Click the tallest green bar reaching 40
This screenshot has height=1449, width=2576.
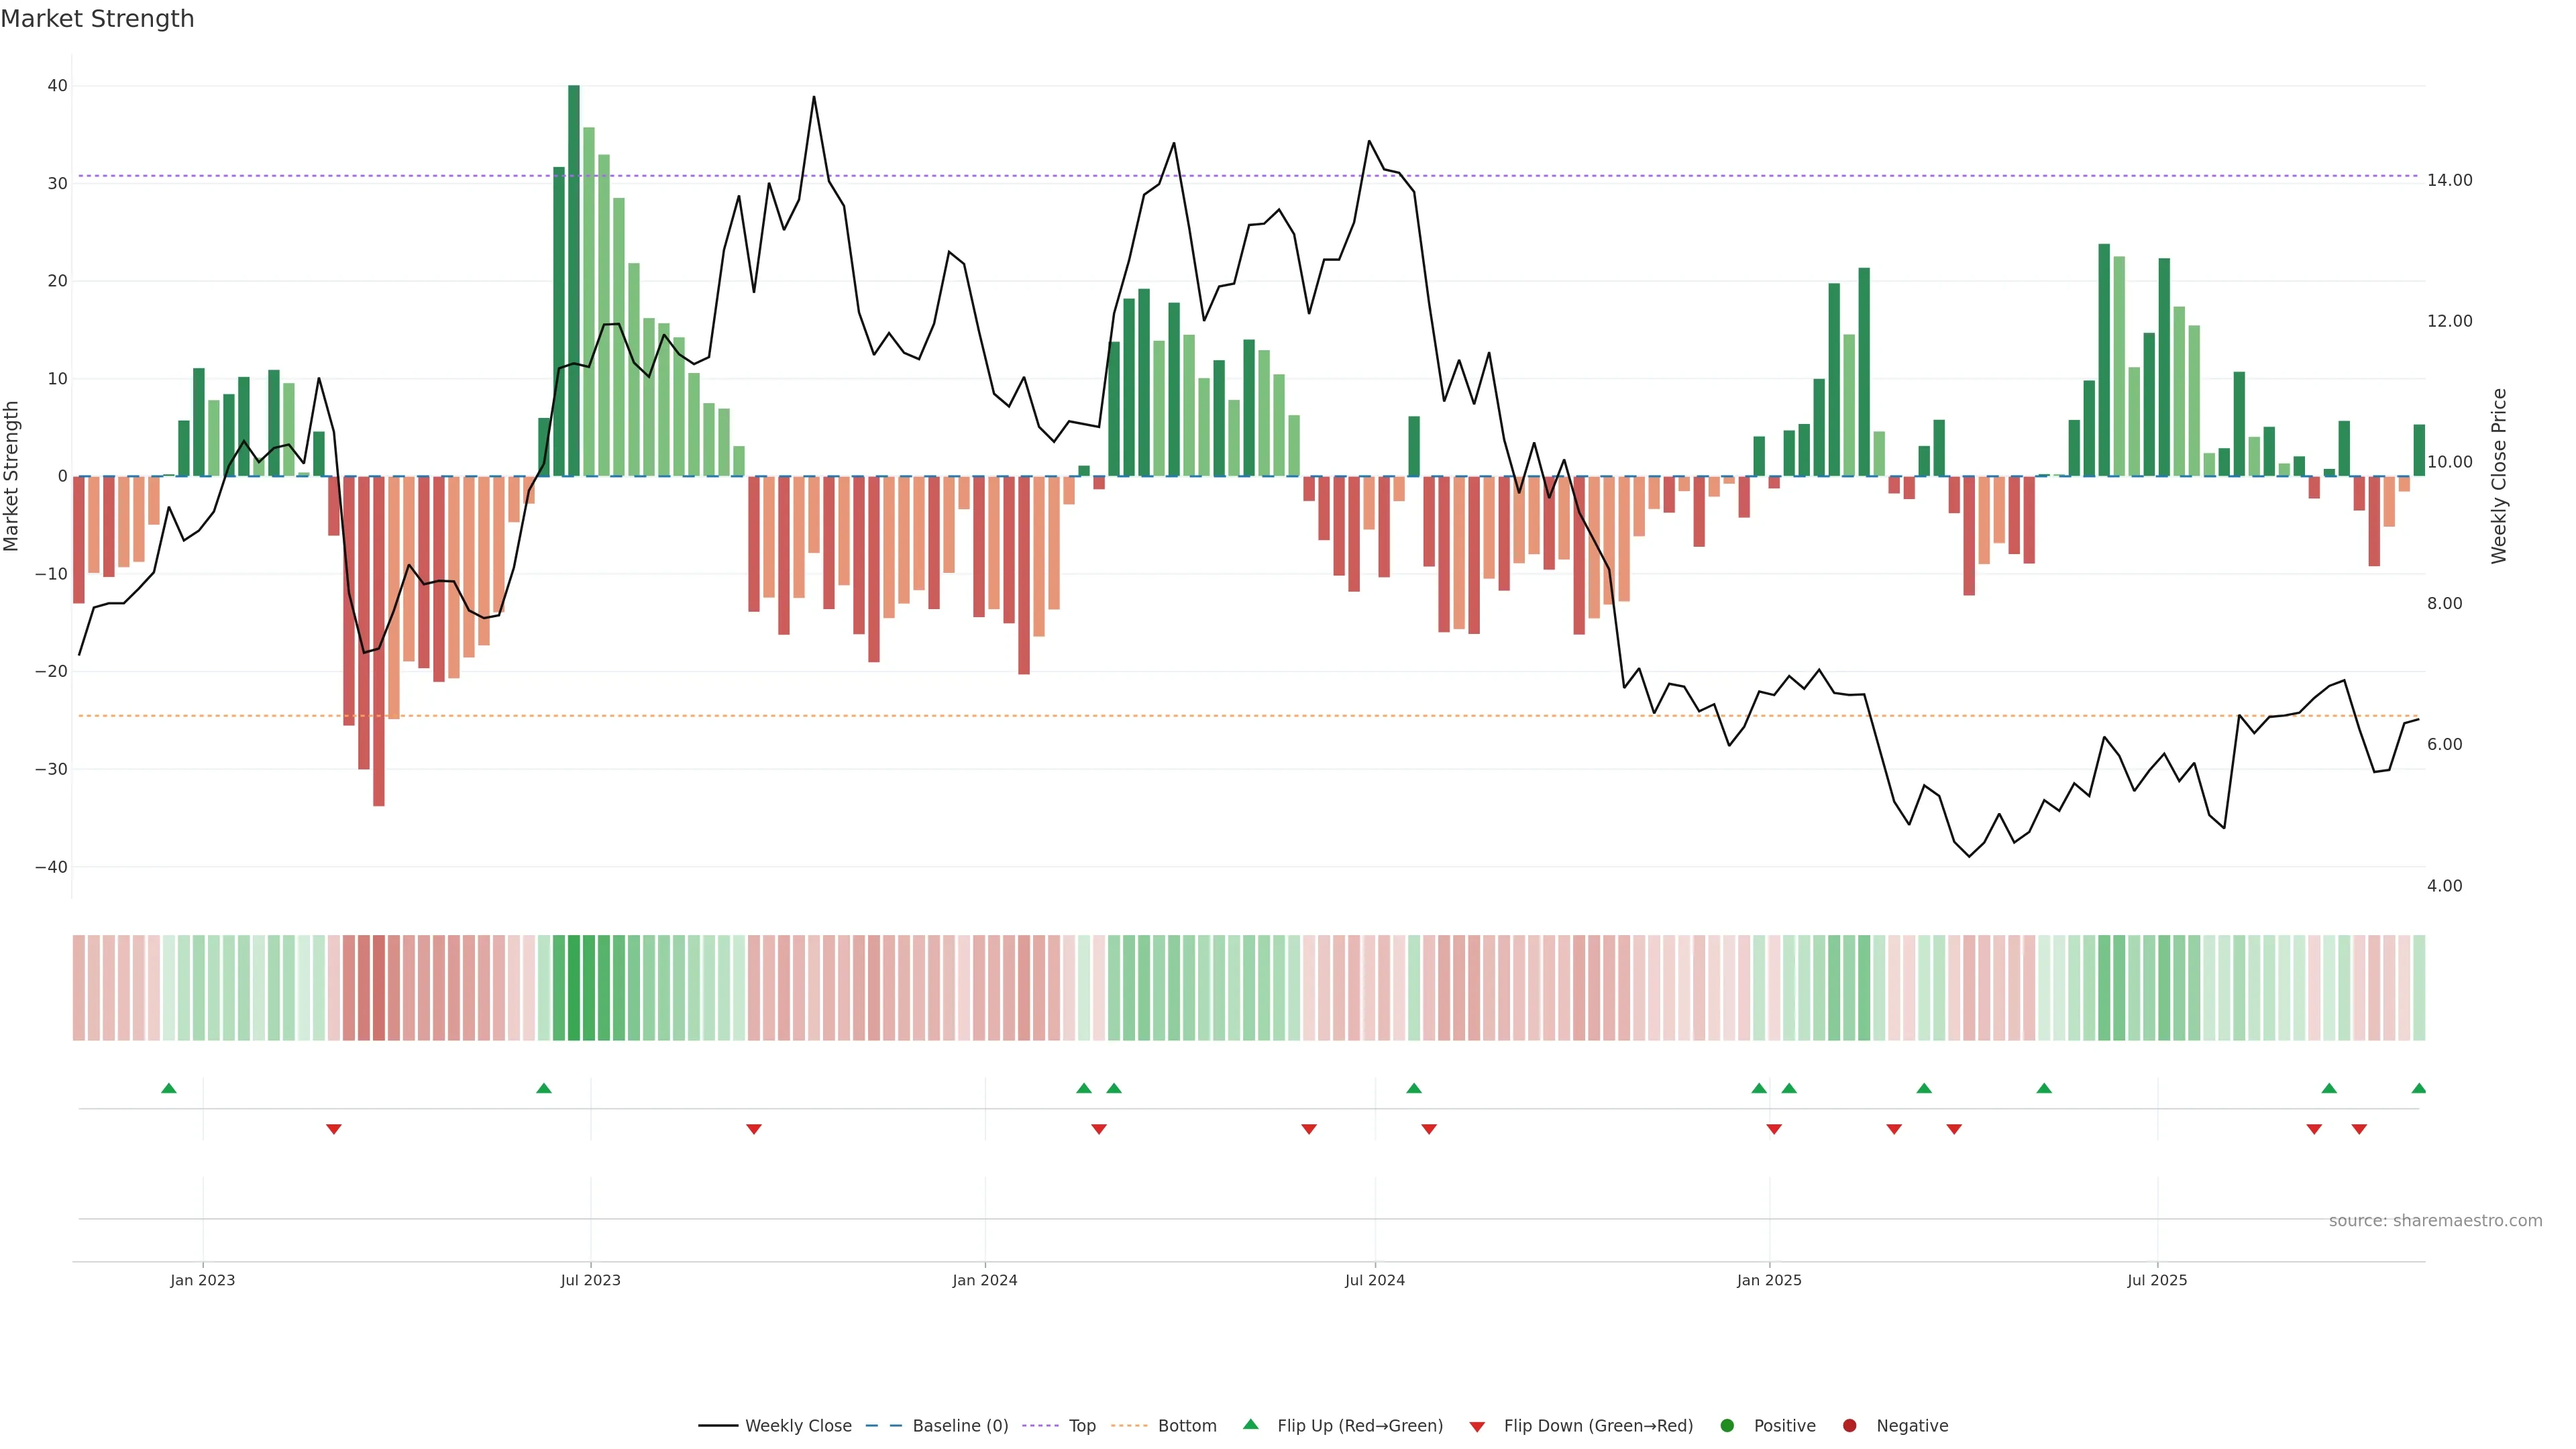tap(574, 280)
